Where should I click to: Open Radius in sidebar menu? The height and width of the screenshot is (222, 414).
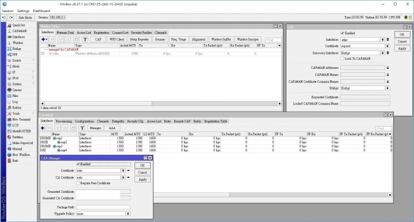coord(17,107)
